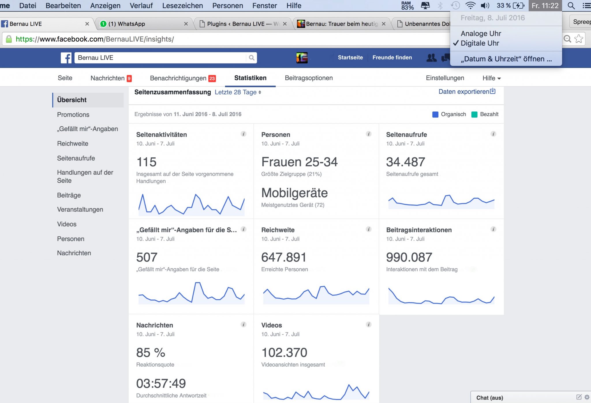The width and height of the screenshot is (591, 403).
Task: Select the checked Digitale Uhr option
Action: click(x=480, y=43)
